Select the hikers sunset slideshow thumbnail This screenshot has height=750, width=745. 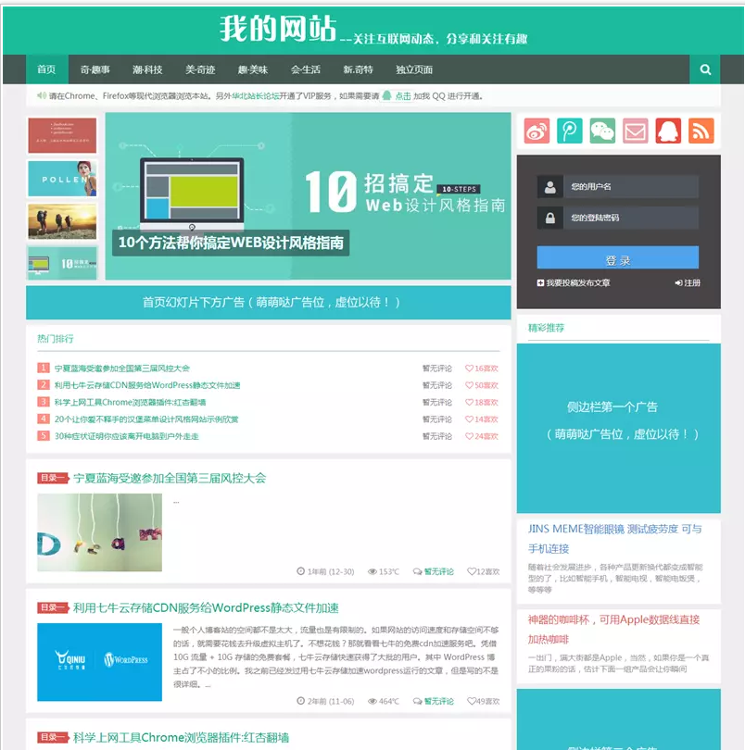(62, 221)
